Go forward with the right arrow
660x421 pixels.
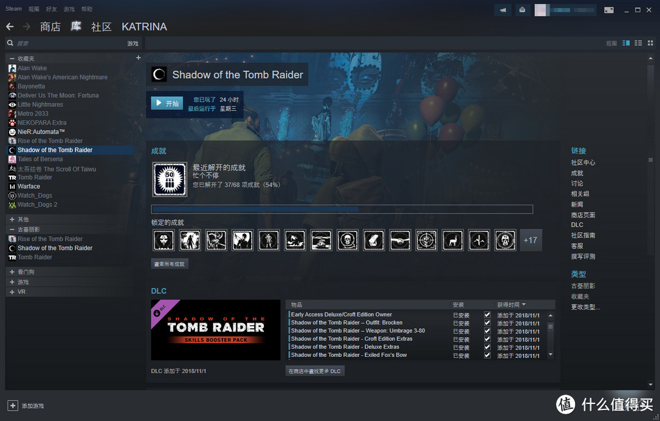point(26,27)
